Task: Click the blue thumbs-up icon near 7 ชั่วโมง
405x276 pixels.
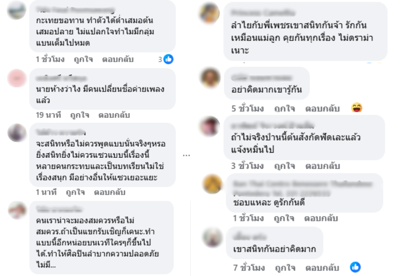Action: point(355,267)
